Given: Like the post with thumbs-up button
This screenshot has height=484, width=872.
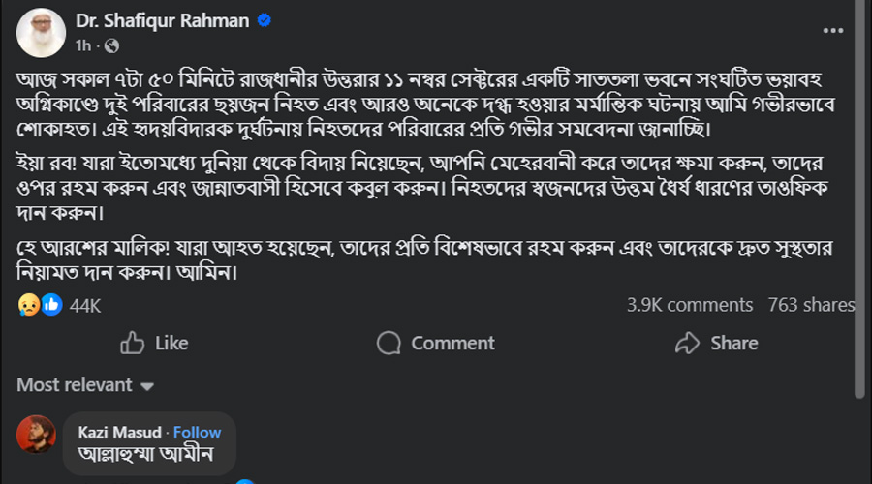Looking at the screenshot, I should tap(154, 343).
